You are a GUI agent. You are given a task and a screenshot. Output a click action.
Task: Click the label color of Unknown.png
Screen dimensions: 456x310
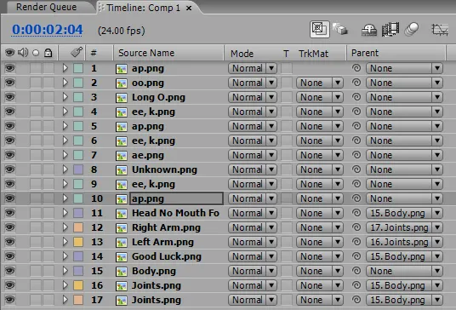[x=78, y=169]
